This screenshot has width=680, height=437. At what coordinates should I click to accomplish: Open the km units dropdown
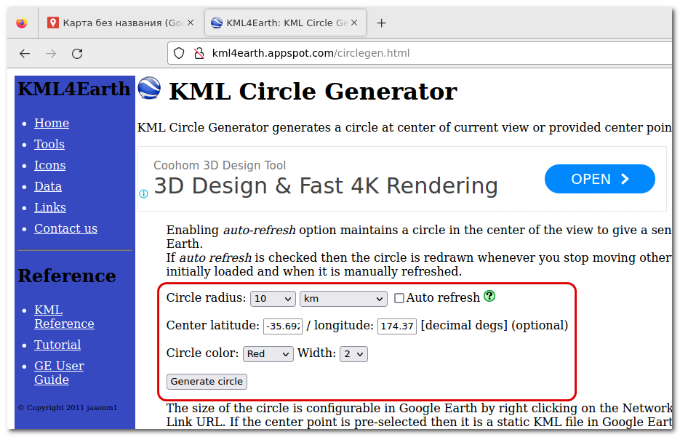click(343, 299)
